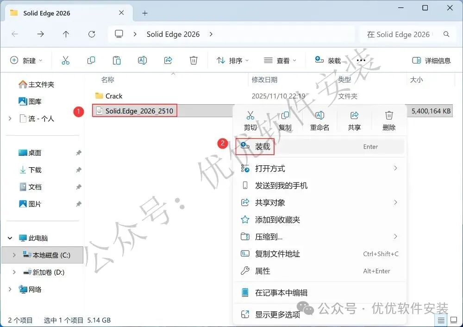Expand the 本地磁盘 (C:) node
The width and height of the screenshot is (463, 327).
14,255
